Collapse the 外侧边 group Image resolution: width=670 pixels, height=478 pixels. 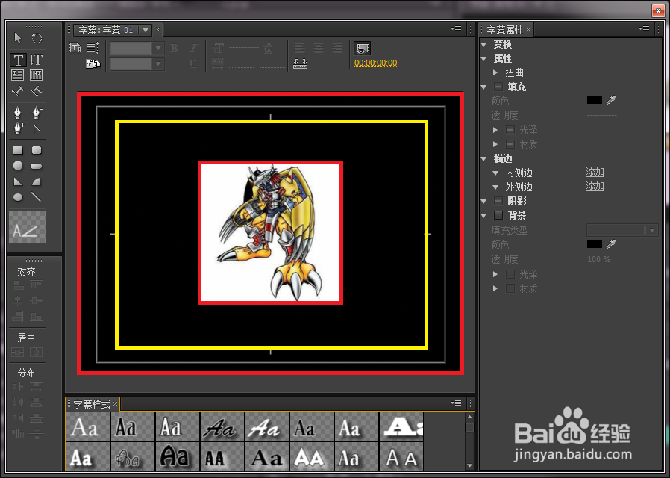[x=495, y=187]
